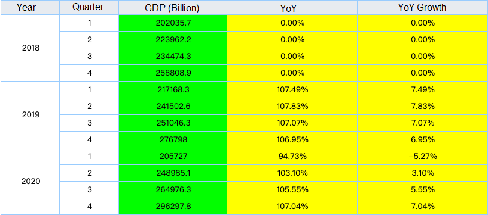
Task: Select the merged 2018 year cell
Action: [30, 48]
